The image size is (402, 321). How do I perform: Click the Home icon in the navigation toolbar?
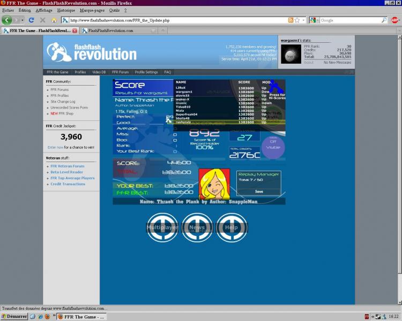[54, 20]
